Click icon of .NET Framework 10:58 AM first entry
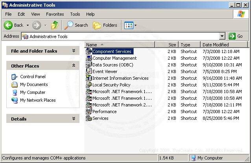 tap(89, 92)
